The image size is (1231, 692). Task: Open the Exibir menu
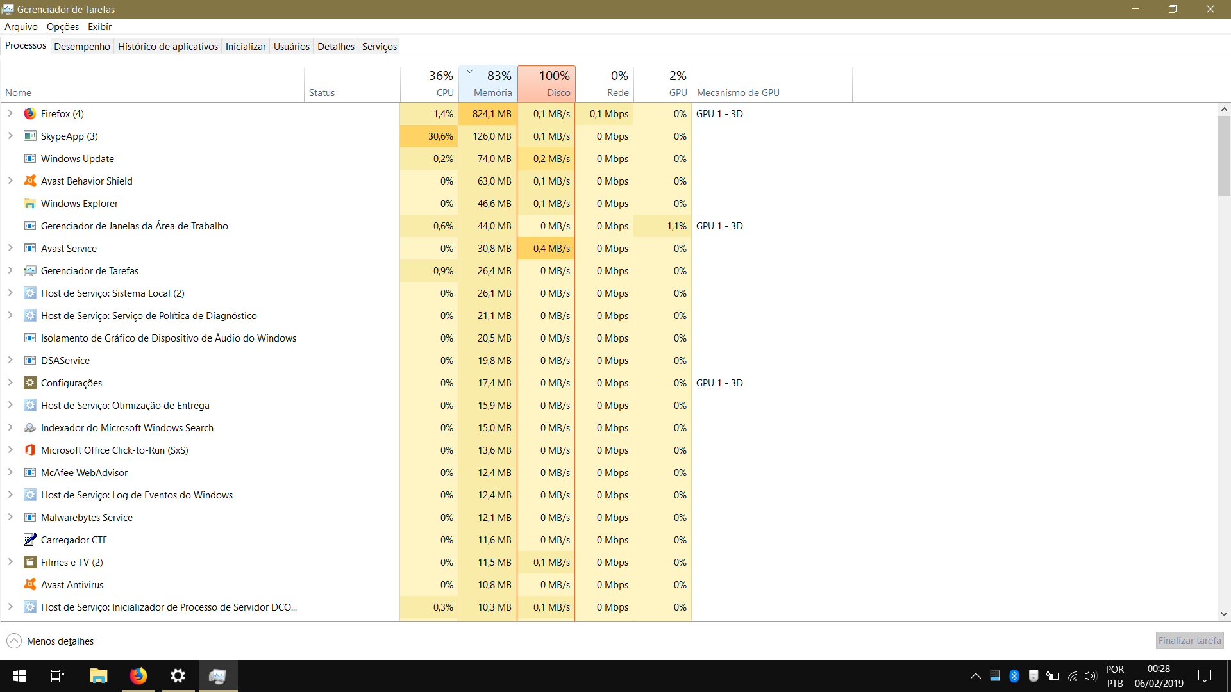(x=99, y=27)
